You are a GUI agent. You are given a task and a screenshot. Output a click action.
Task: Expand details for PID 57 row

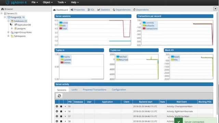(65, 116)
